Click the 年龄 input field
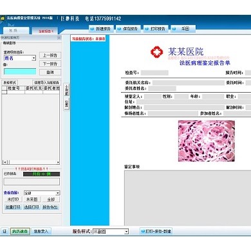The image size is (251, 251). [213, 97]
